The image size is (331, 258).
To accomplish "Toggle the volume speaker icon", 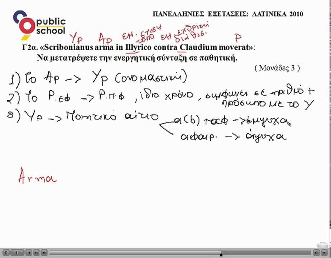I will point(317,253).
